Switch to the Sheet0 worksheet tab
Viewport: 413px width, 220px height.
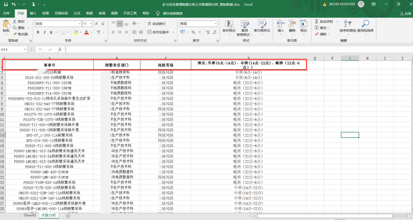(x=29, y=215)
